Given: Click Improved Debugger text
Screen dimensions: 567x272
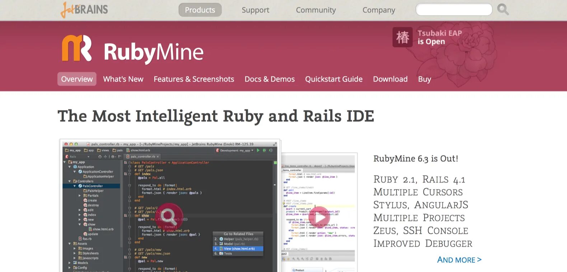Looking at the screenshot, I should [423, 243].
